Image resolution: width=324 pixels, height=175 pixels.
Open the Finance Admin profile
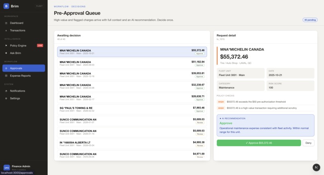(x=24, y=167)
